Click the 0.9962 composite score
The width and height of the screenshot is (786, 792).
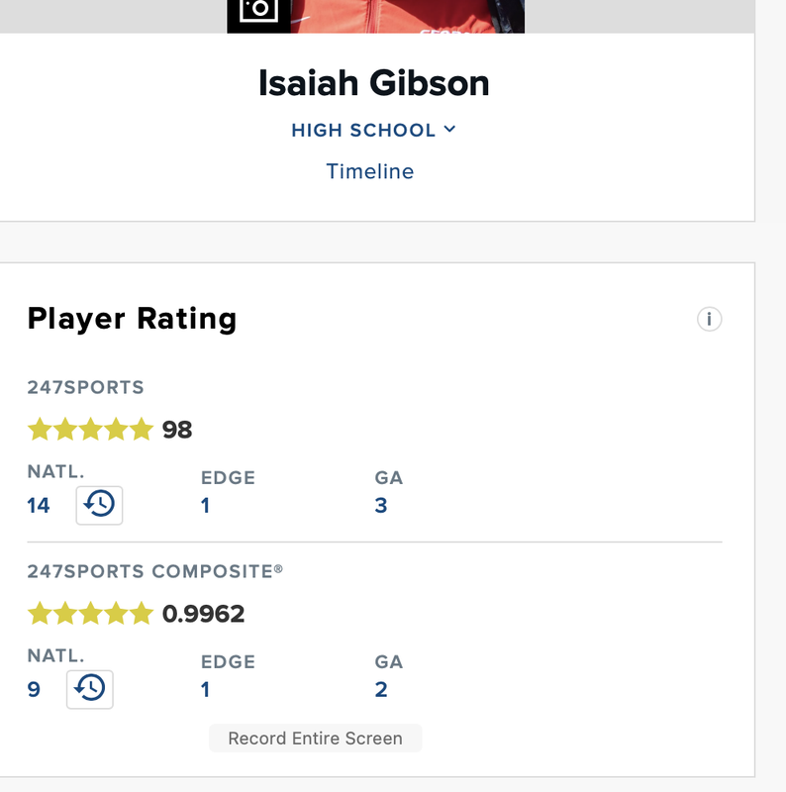[x=204, y=614]
